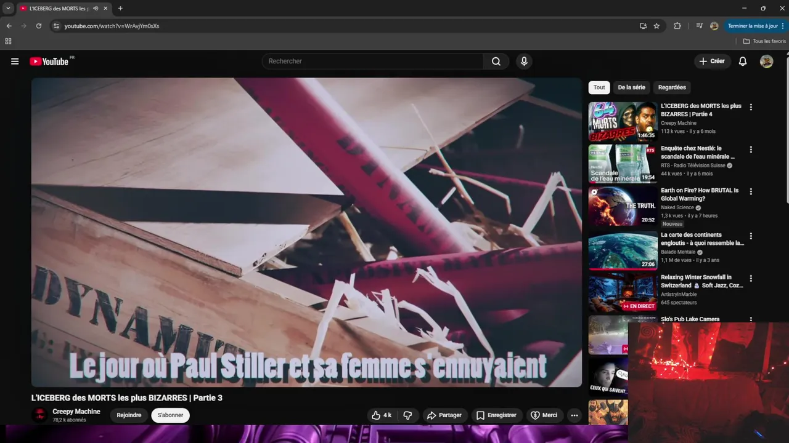Click the browser address bar URL
This screenshot has width=789, height=443.
tap(112, 26)
